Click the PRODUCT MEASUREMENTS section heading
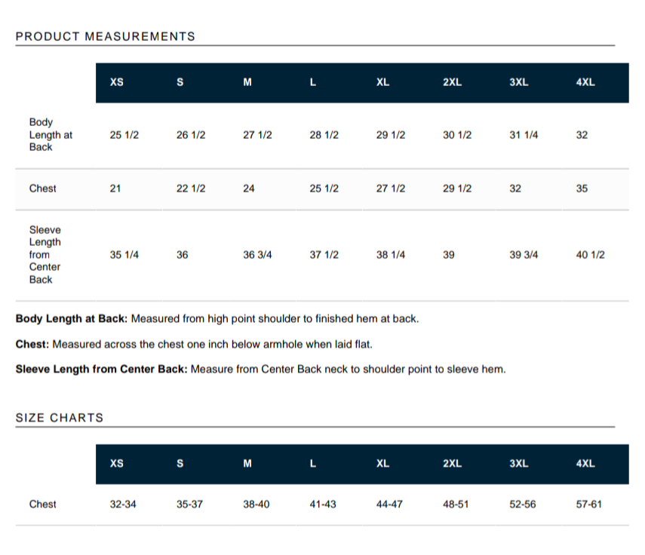 point(105,36)
